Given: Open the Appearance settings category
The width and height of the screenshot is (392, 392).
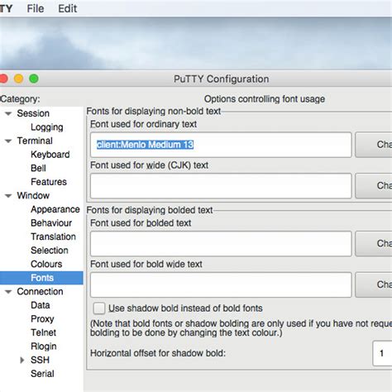Looking at the screenshot, I should click(55, 209).
